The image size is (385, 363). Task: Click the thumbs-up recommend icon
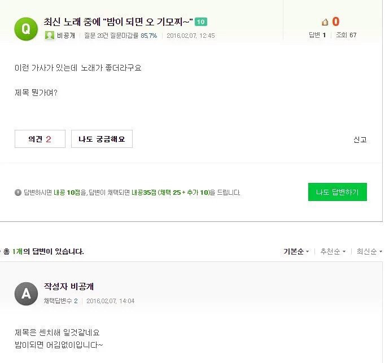(325, 23)
